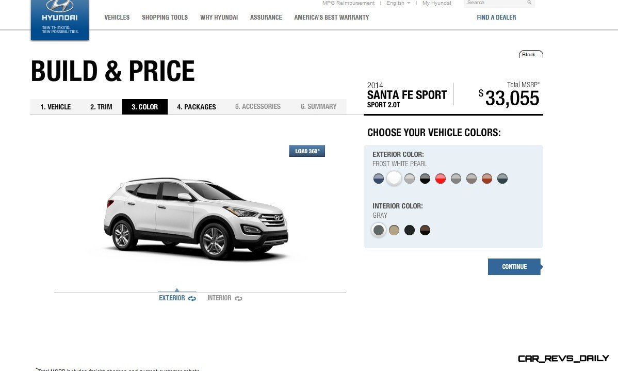Open the English language dropdown
Screen dimensions: 618x371
click(398, 3)
